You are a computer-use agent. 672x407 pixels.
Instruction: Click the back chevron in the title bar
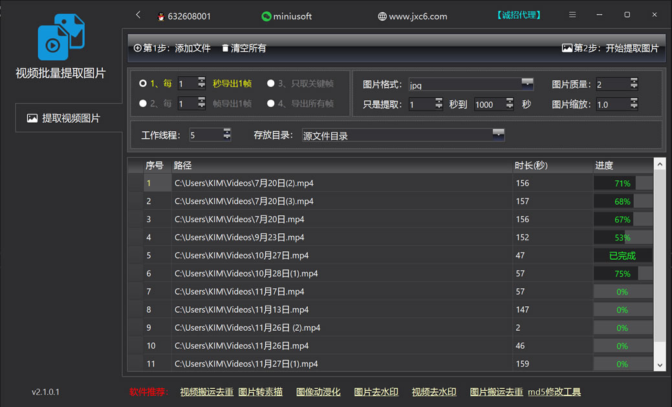click(138, 14)
